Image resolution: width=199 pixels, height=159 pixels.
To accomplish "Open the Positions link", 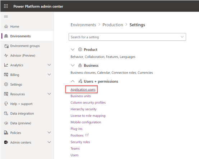I will click(x=77, y=135).
